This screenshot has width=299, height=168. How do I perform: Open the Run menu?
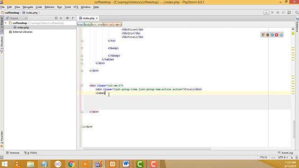pyautogui.click(x=59, y=7)
